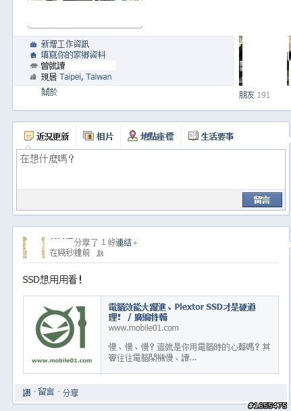The height and width of the screenshot is (411, 291).
Task: Click the open book icon for 生活要事
Action: (x=193, y=136)
